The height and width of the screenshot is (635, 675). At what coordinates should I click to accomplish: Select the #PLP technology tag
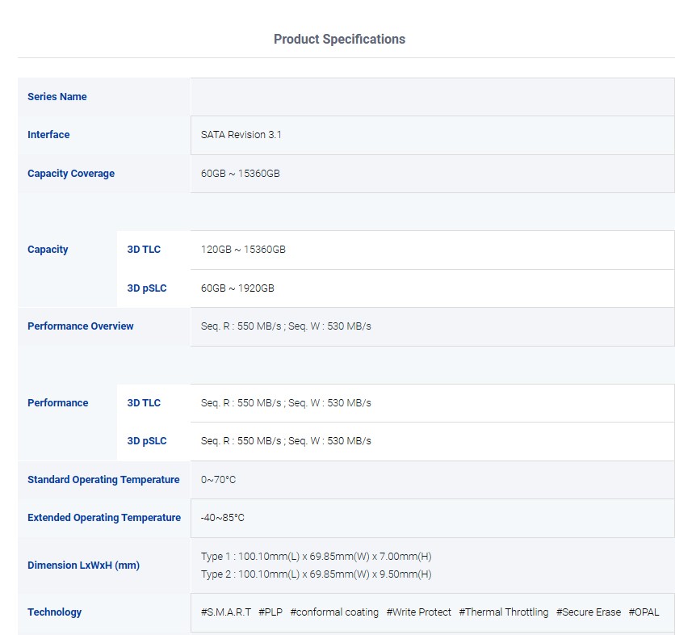tap(270, 612)
